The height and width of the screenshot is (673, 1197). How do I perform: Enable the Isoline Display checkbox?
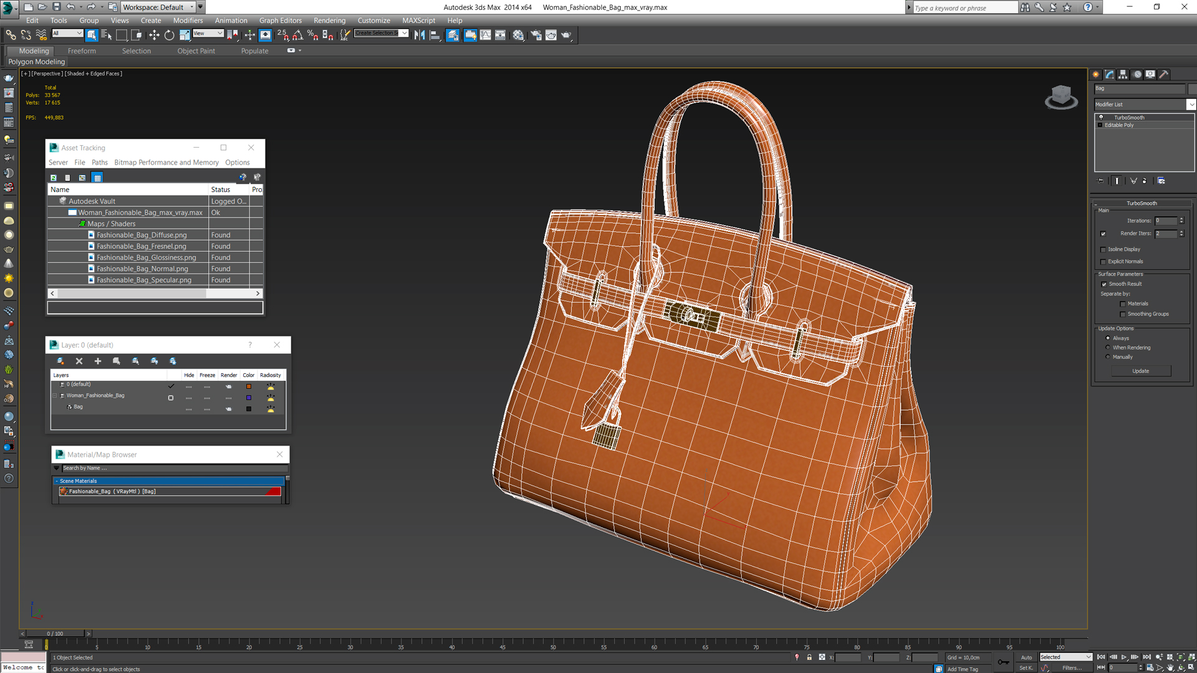click(1103, 249)
